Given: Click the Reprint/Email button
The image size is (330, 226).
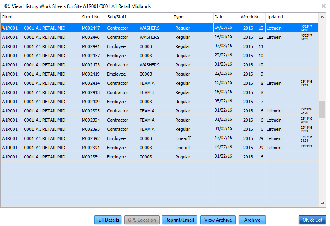Looking at the screenshot, I should (x=180, y=220).
